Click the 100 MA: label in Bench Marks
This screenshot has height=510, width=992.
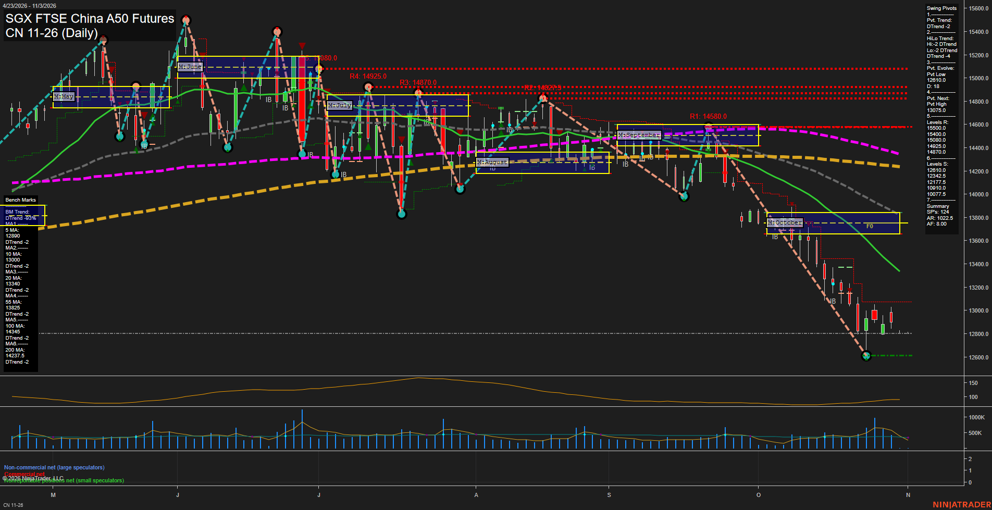tap(15, 326)
